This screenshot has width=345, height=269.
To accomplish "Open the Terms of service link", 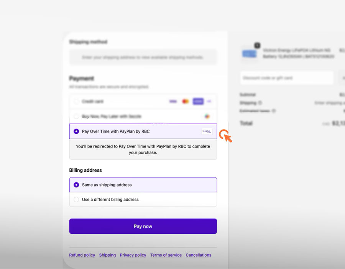I will click(166, 255).
